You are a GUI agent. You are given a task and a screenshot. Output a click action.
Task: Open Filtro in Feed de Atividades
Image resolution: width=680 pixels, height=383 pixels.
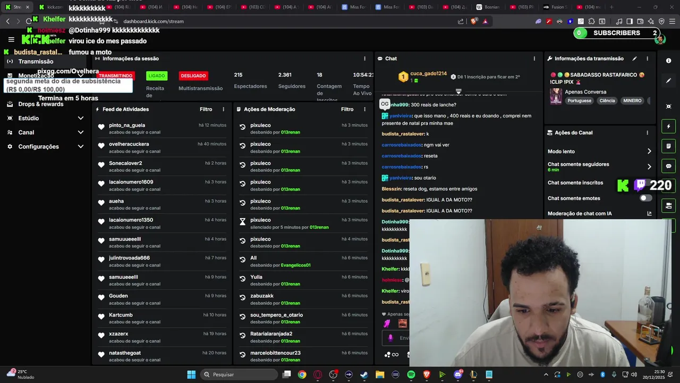pyautogui.click(x=206, y=109)
